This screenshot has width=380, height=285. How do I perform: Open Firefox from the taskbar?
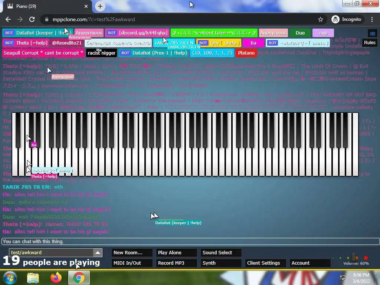point(56,278)
